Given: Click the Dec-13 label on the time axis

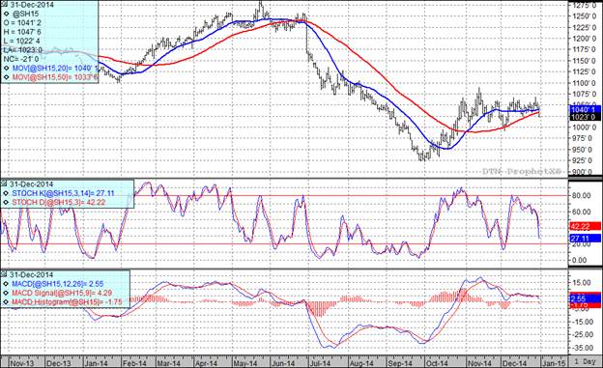Looking at the screenshot, I should click(x=58, y=363).
